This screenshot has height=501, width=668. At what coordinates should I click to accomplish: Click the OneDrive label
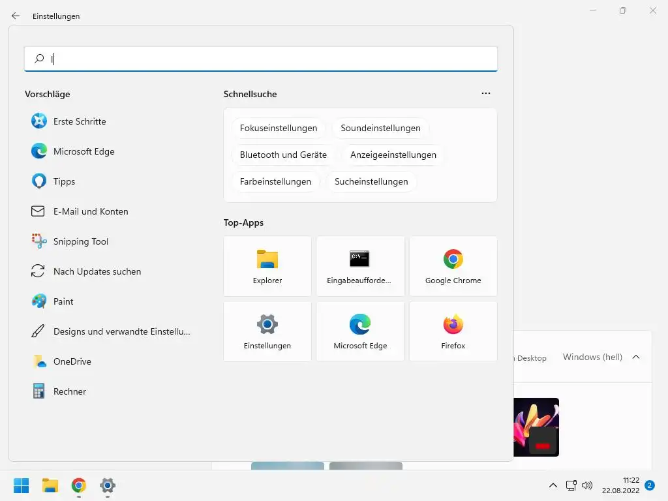(x=72, y=361)
